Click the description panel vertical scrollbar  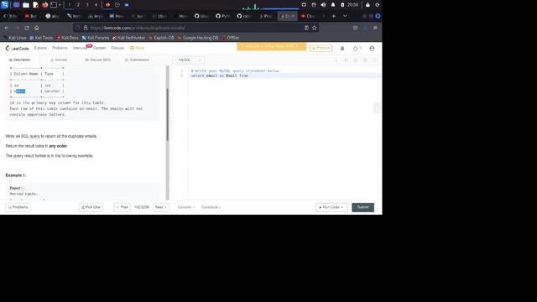168,115
